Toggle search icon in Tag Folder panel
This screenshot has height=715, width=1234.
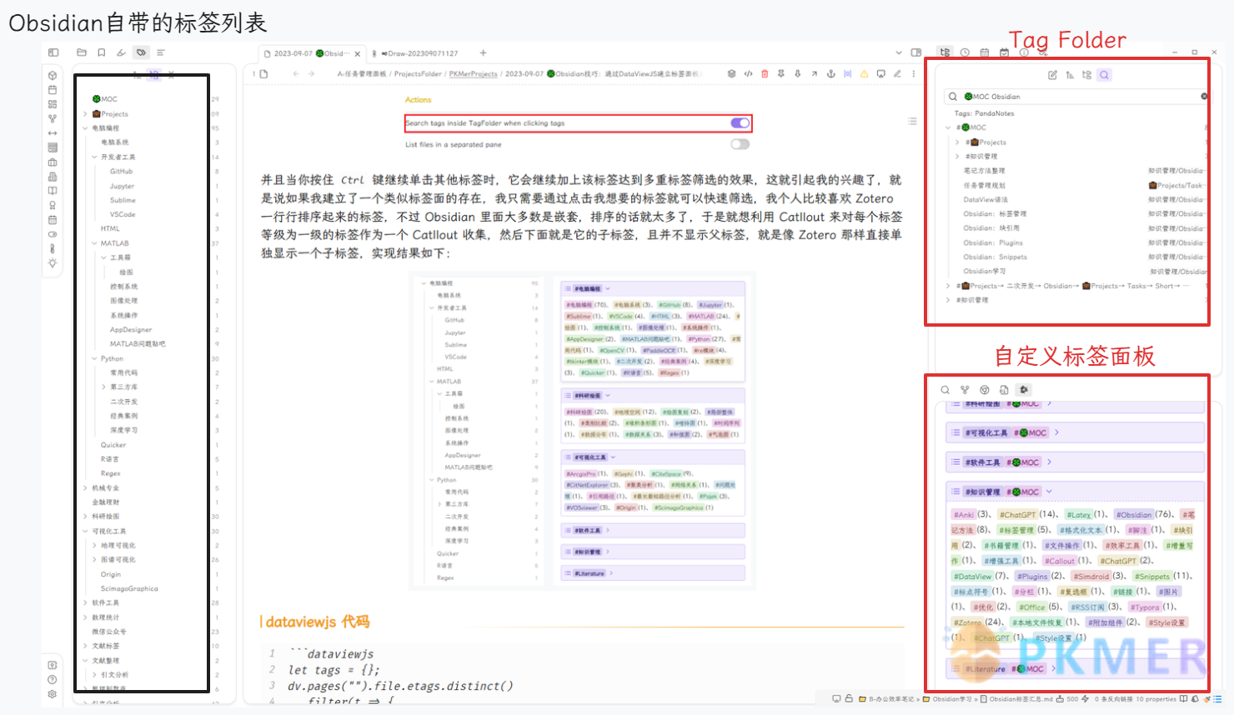pyautogui.click(x=1104, y=75)
